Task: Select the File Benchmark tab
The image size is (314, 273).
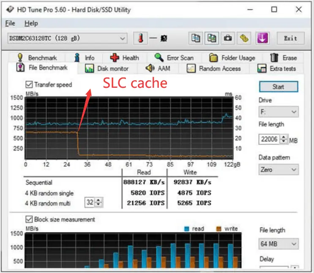Action: (x=42, y=68)
